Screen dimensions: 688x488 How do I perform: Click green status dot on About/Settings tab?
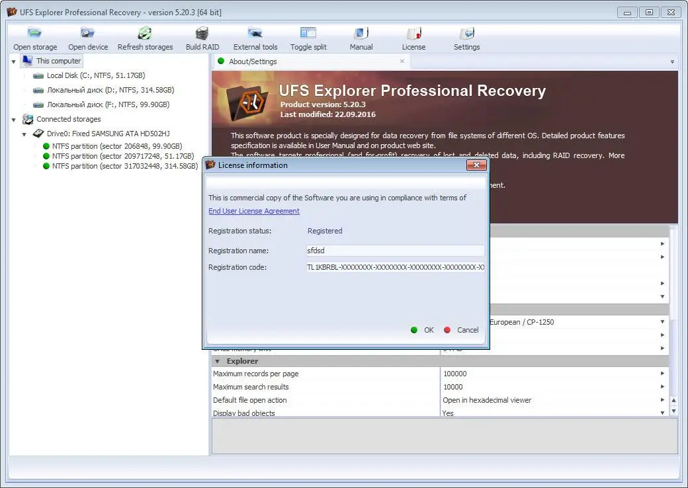(x=221, y=61)
